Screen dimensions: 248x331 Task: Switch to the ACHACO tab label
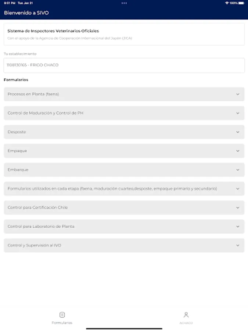tap(186, 323)
